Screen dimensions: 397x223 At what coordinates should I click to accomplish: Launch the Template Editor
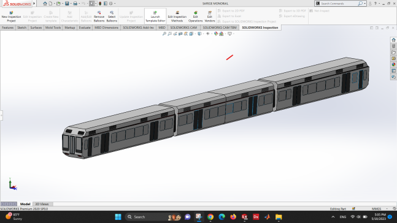155,17
